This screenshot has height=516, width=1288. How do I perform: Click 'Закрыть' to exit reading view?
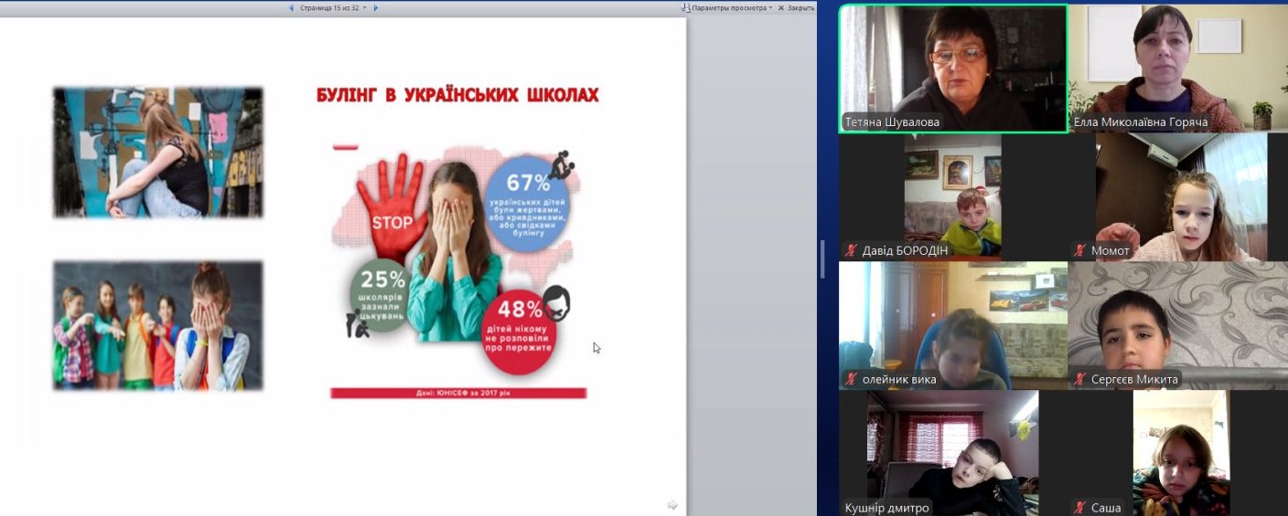(796, 7)
